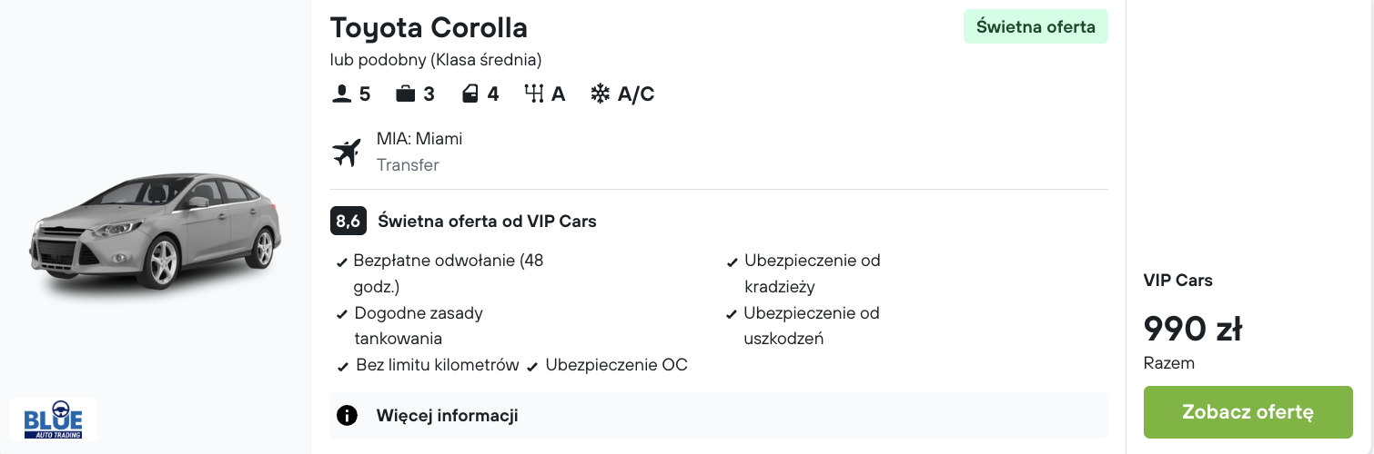
Task: Click the Blue Auto Trading logo
Action: 54,419
